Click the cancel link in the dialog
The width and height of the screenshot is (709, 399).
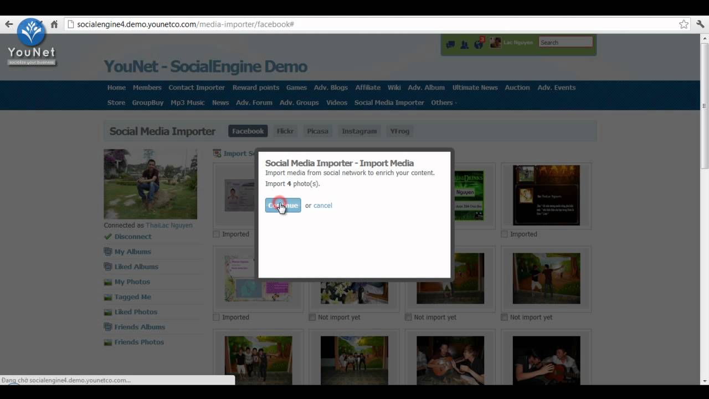pos(323,206)
